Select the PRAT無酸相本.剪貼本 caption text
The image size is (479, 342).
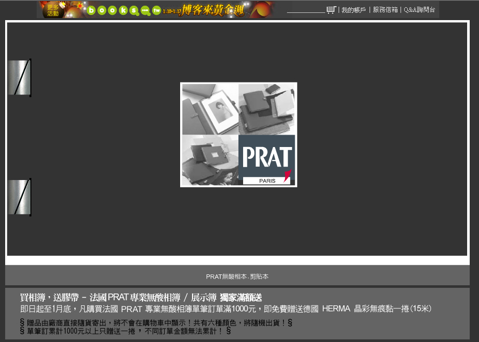pyautogui.click(x=237, y=276)
